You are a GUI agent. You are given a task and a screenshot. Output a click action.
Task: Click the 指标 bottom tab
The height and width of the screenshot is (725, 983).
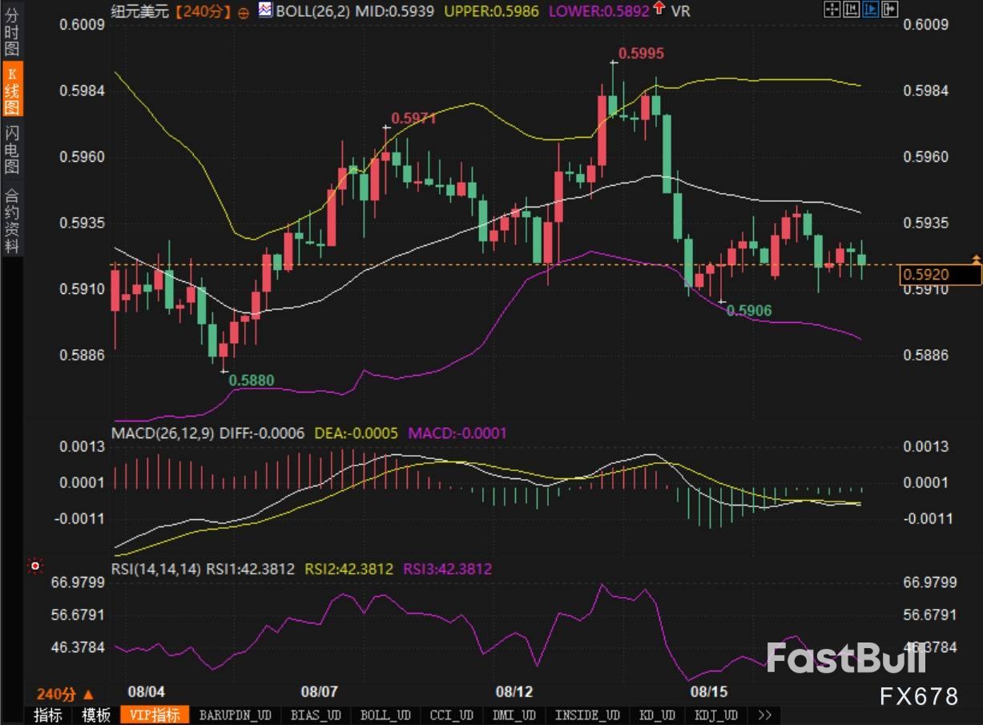[49, 715]
